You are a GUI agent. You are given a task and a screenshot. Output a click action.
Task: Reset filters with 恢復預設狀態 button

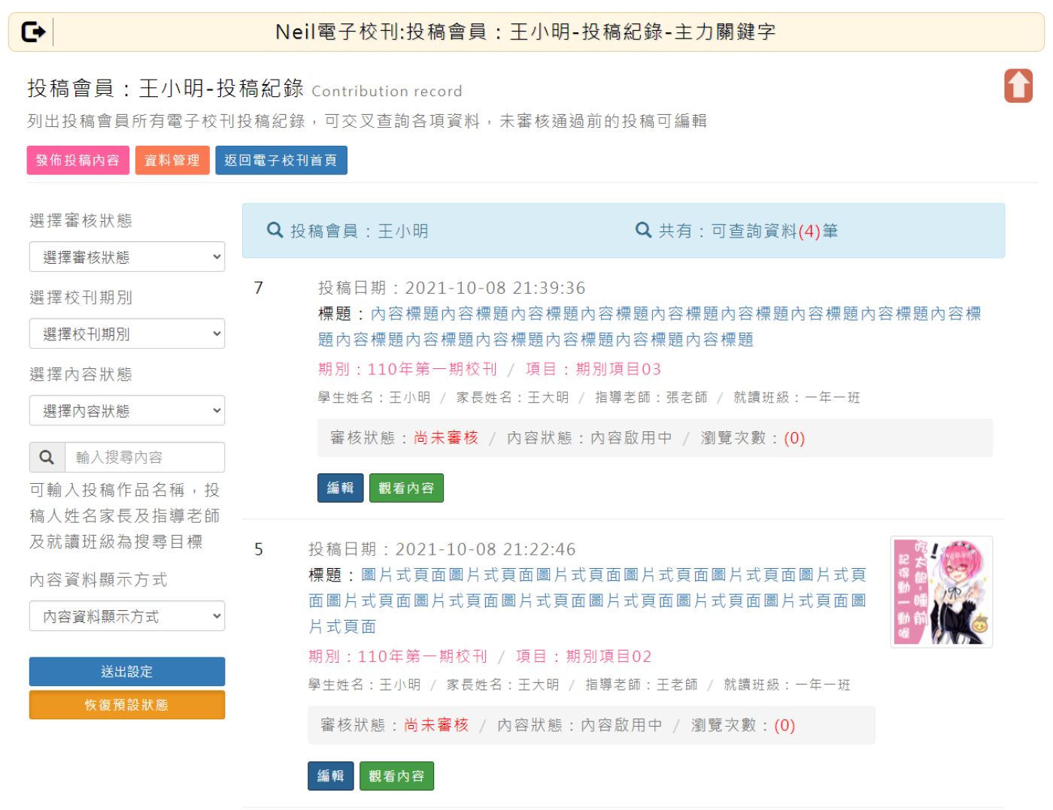[127, 705]
